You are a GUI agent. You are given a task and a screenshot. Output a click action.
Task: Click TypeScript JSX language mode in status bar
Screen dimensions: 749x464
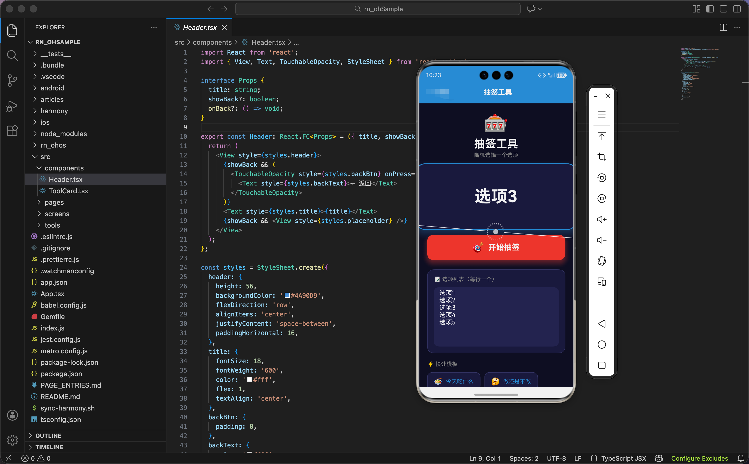(x=623, y=458)
